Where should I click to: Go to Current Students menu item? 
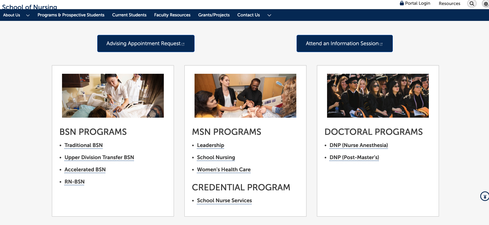click(x=129, y=15)
